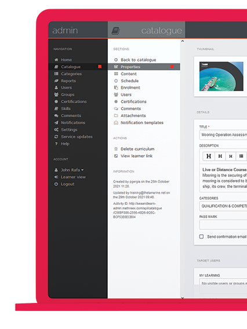Click Notification templates section

(x=142, y=122)
